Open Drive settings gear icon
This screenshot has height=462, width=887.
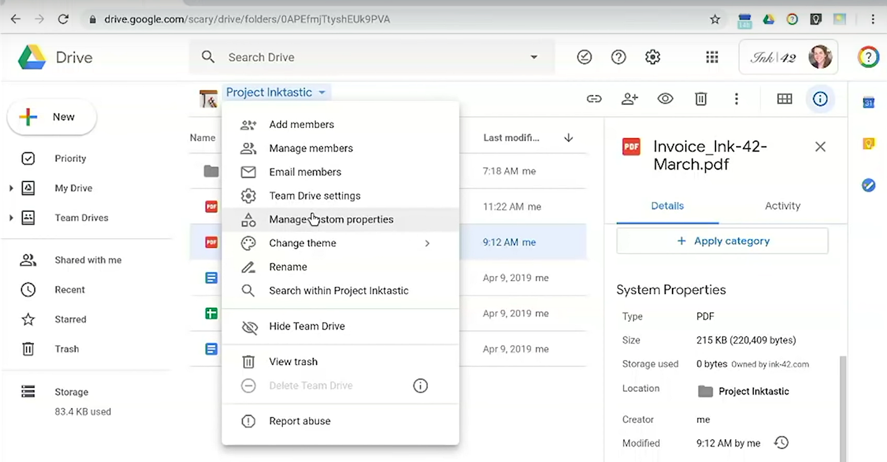pos(652,57)
